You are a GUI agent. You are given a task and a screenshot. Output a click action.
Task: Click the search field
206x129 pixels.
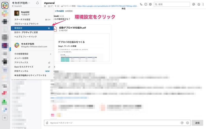[172, 4]
